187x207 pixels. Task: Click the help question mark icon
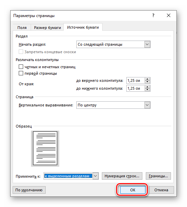coord(153,15)
